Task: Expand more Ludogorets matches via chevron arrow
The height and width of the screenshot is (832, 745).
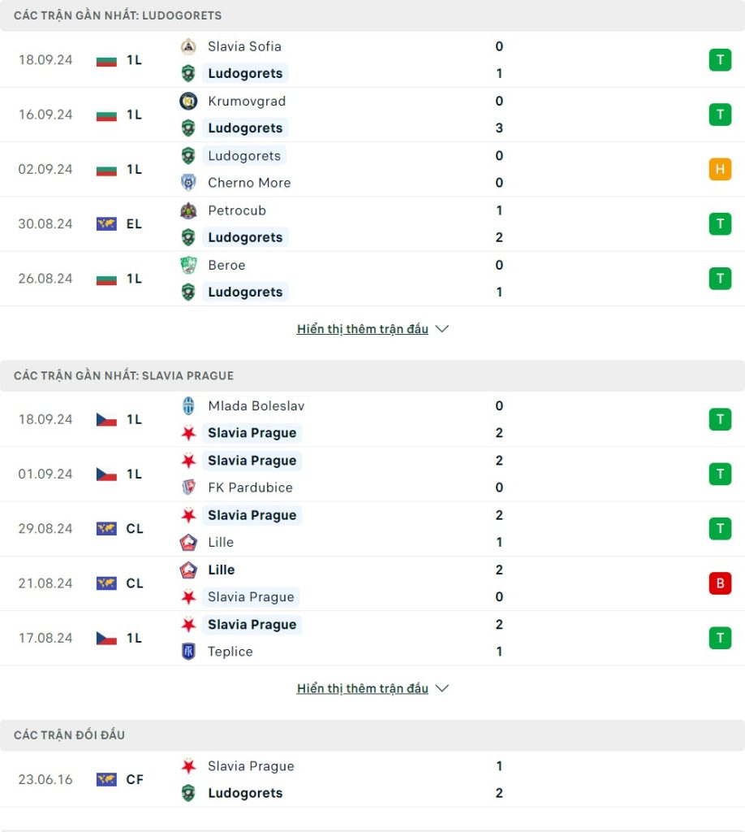Action: 442,329
